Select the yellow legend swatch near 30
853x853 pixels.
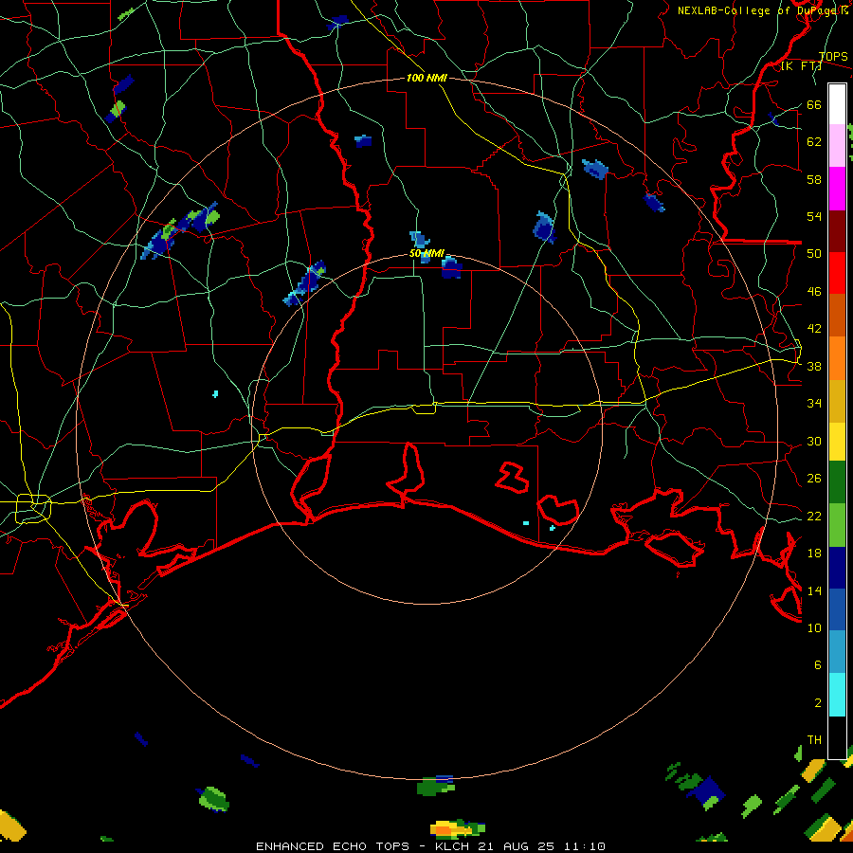(x=837, y=442)
